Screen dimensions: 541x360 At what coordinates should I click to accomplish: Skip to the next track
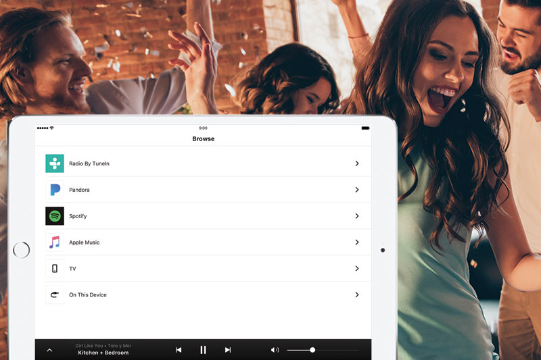click(x=228, y=350)
